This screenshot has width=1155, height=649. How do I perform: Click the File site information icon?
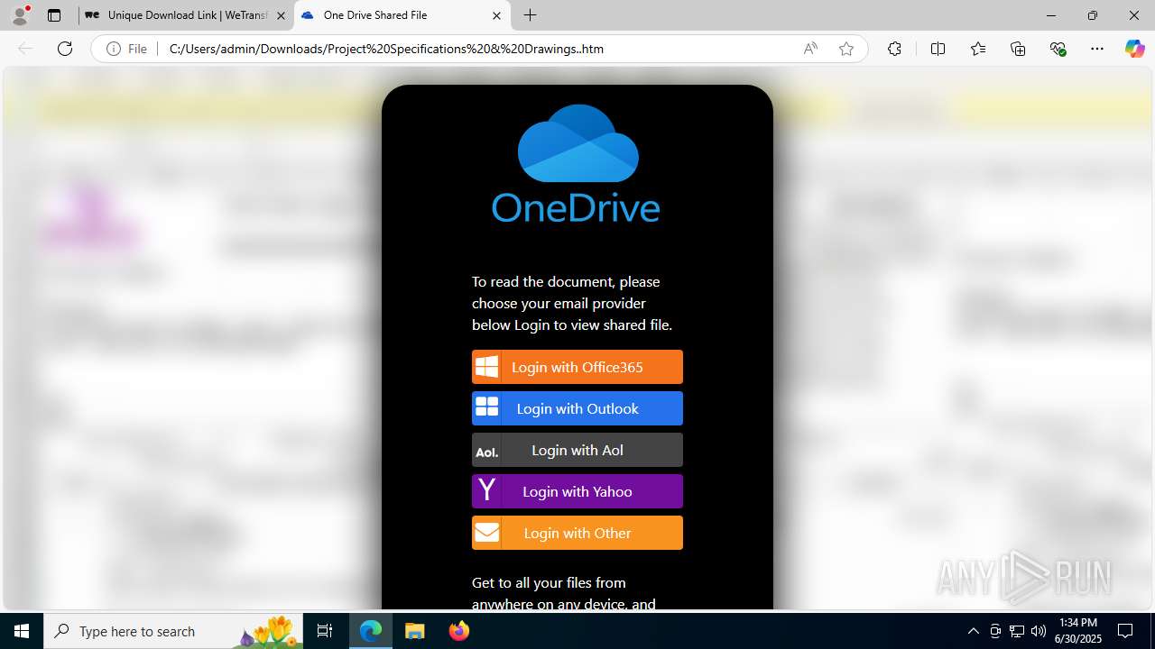click(126, 49)
